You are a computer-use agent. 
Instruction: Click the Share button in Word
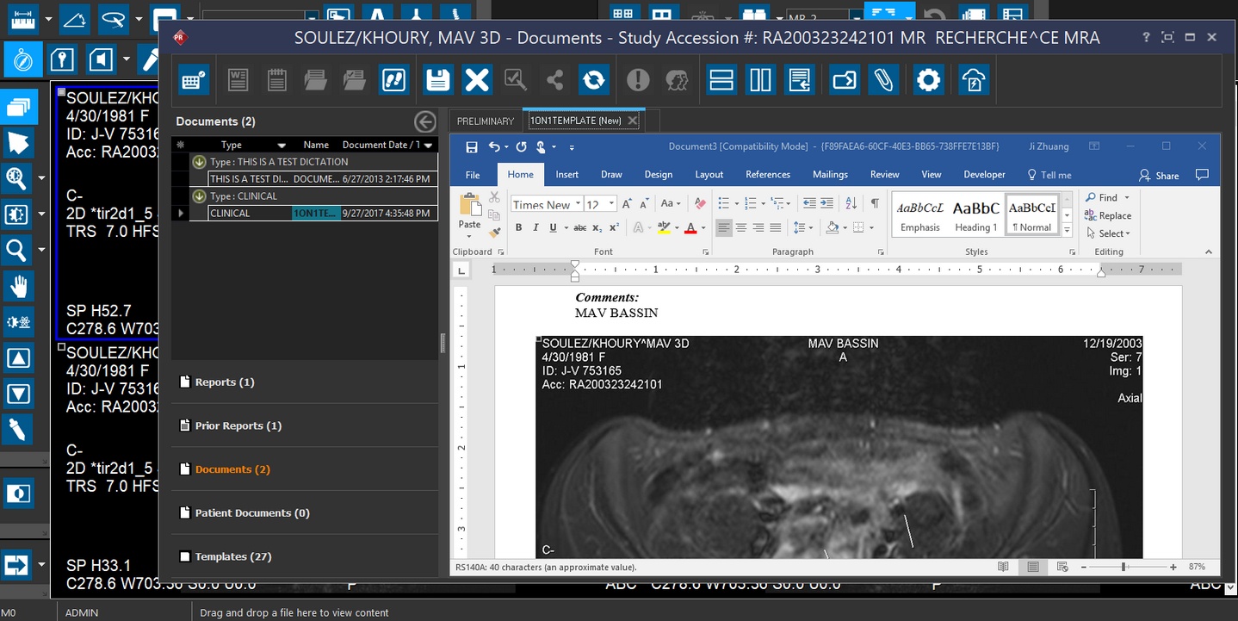point(1159,175)
